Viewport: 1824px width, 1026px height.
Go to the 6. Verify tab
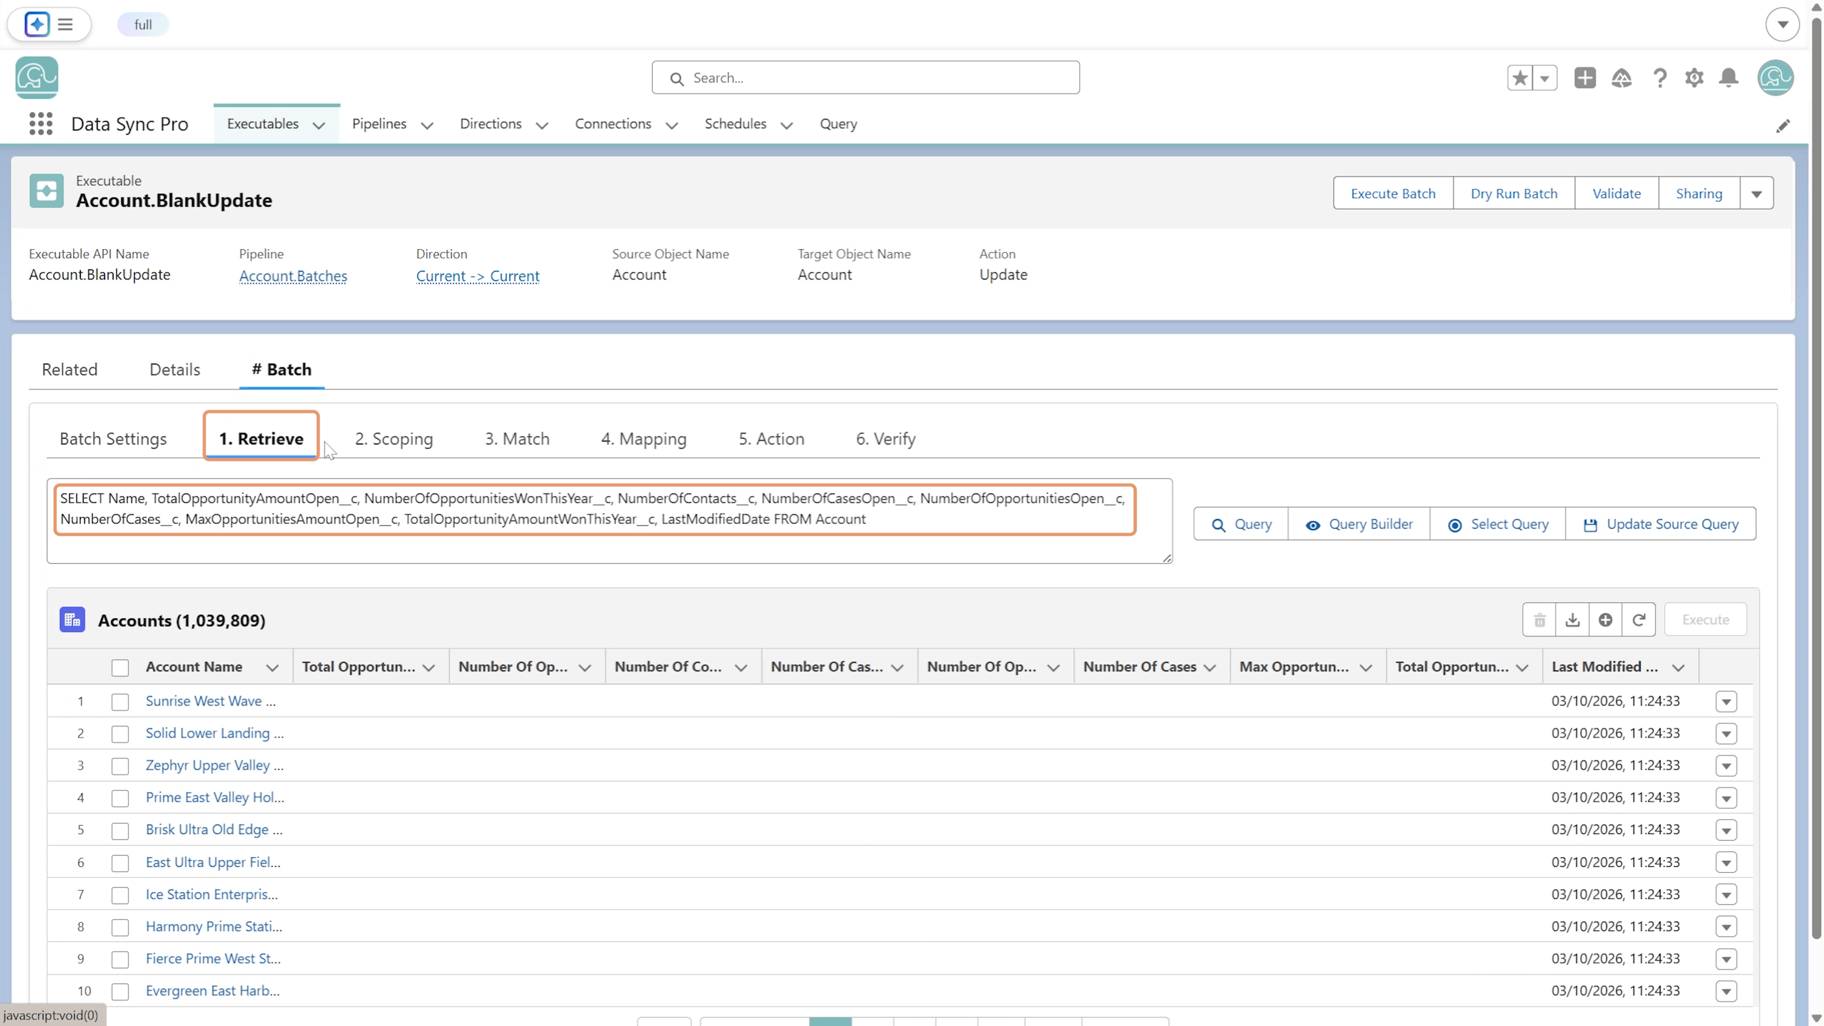(886, 438)
